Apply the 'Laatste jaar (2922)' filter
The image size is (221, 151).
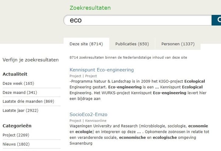[x=20, y=110]
